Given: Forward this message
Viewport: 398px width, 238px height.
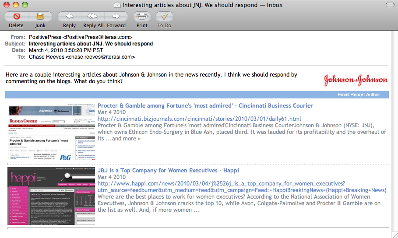Looking at the screenshot, I should (x=116, y=17).
